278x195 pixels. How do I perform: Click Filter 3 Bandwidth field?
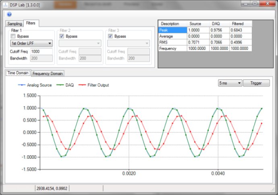pyautogui.click(x=139, y=58)
